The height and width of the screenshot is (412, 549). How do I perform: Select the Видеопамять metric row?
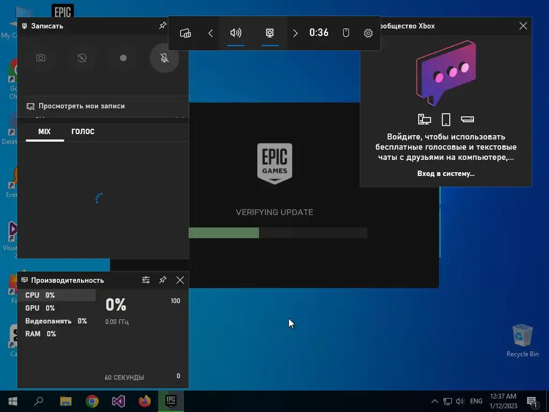click(x=57, y=321)
